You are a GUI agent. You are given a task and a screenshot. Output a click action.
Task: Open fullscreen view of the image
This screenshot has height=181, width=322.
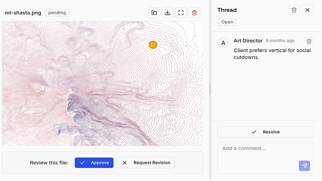[x=181, y=13]
